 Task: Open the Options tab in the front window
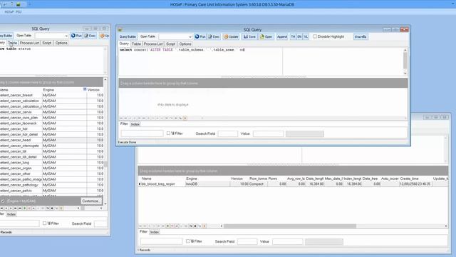coord(185,44)
